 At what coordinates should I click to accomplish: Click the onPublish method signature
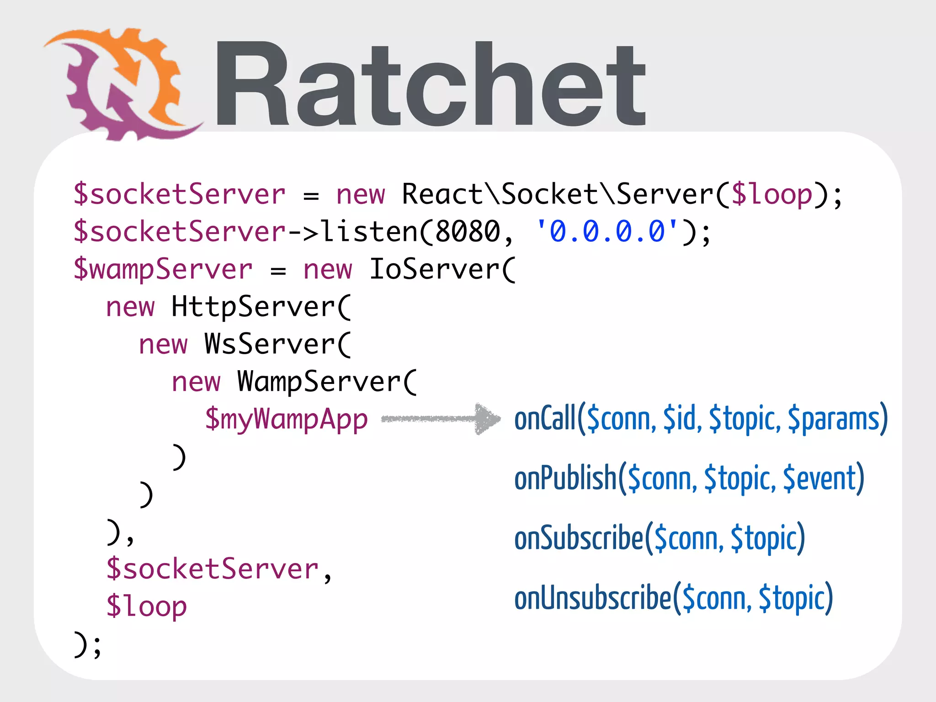pyautogui.click(x=689, y=479)
